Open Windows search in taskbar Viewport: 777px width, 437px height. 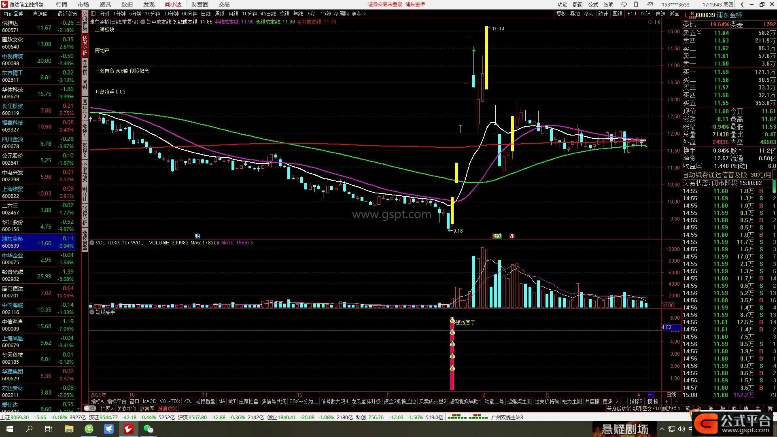pos(29,429)
